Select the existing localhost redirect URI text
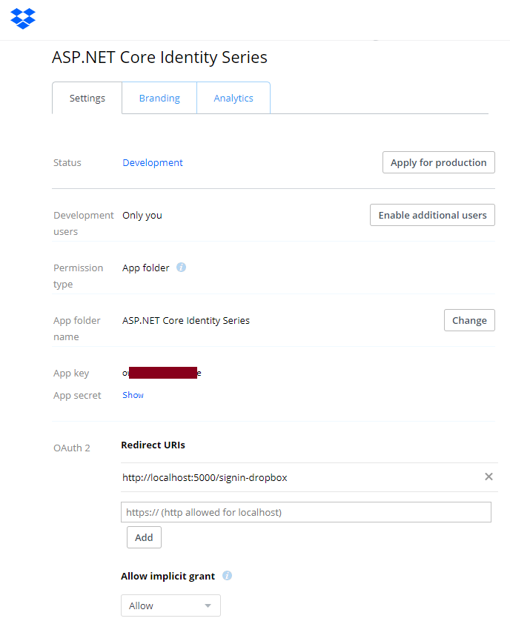 (205, 477)
